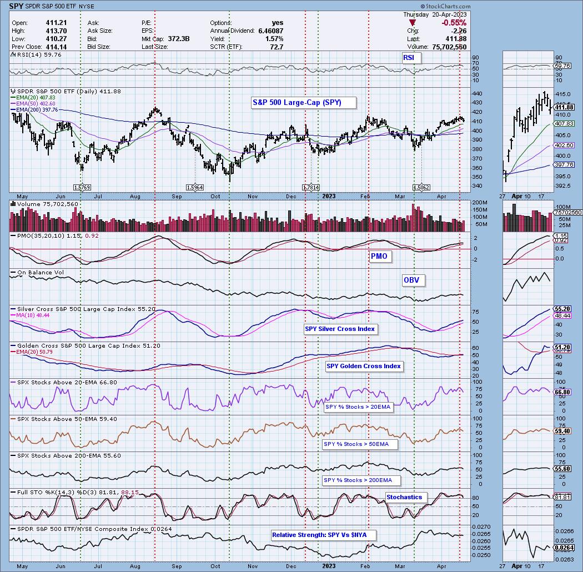The image size is (583, 572).
Task: Select the SPY Silver Cross Index label
Action: click(x=340, y=329)
